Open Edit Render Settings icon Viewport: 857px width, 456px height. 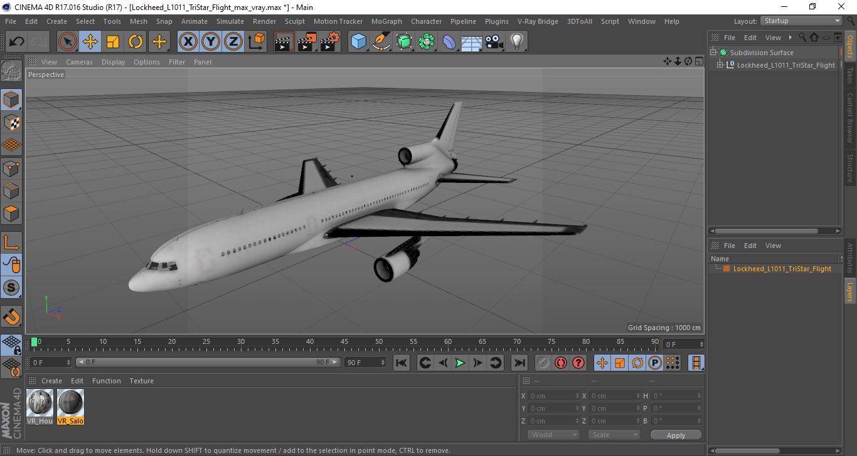[330, 42]
